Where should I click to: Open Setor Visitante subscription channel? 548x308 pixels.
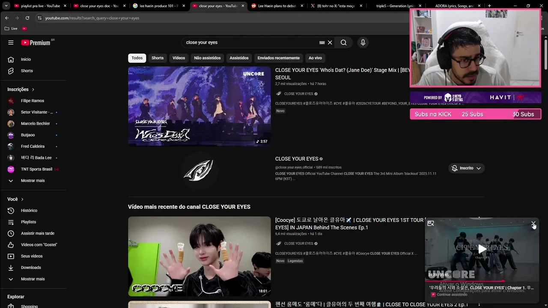[x=33, y=112]
